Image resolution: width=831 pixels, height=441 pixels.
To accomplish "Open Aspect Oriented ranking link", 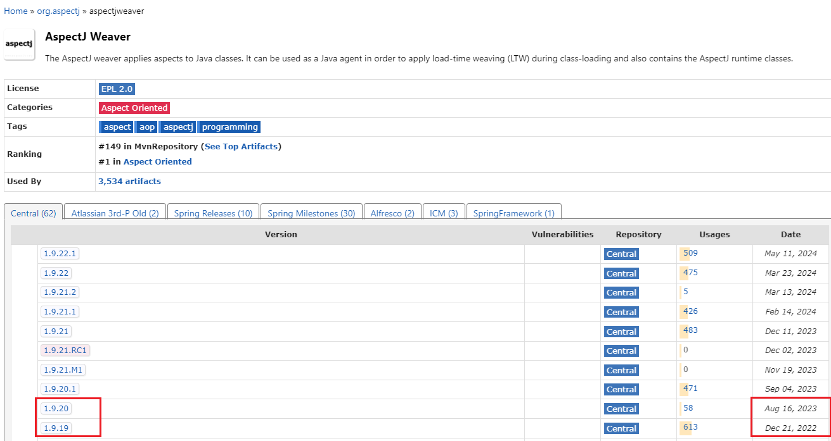I will coord(158,161).
